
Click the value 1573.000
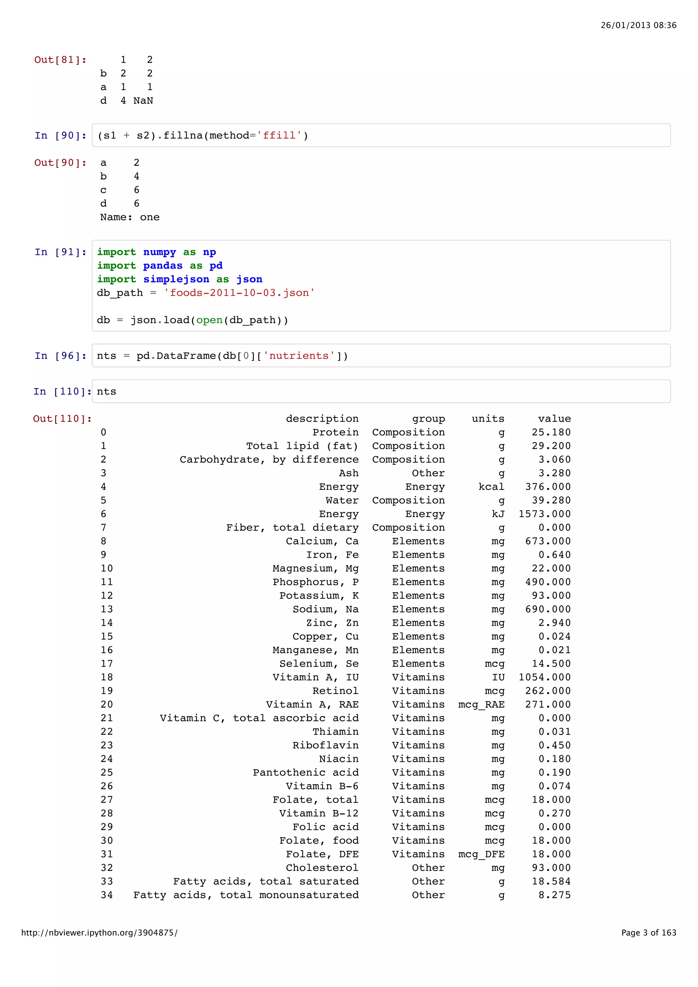(x=545, y=514)
